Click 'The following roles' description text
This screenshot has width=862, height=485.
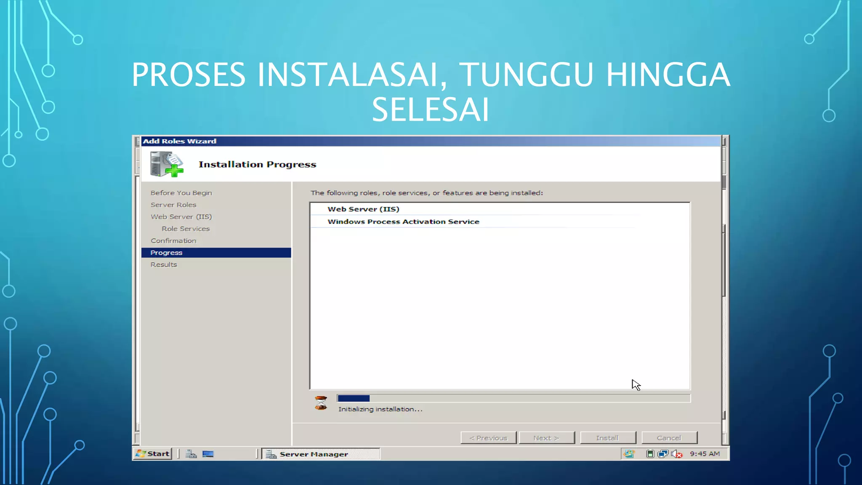click(x=427, y=193)
